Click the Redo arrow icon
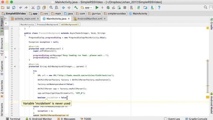The image size is (213, 120). coord(26,8)
